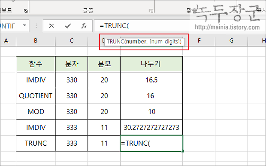The height and width of the screenshot is (166, 266).
Task: Select cell showing 30.2727272727273
Action: coord(151,127)
